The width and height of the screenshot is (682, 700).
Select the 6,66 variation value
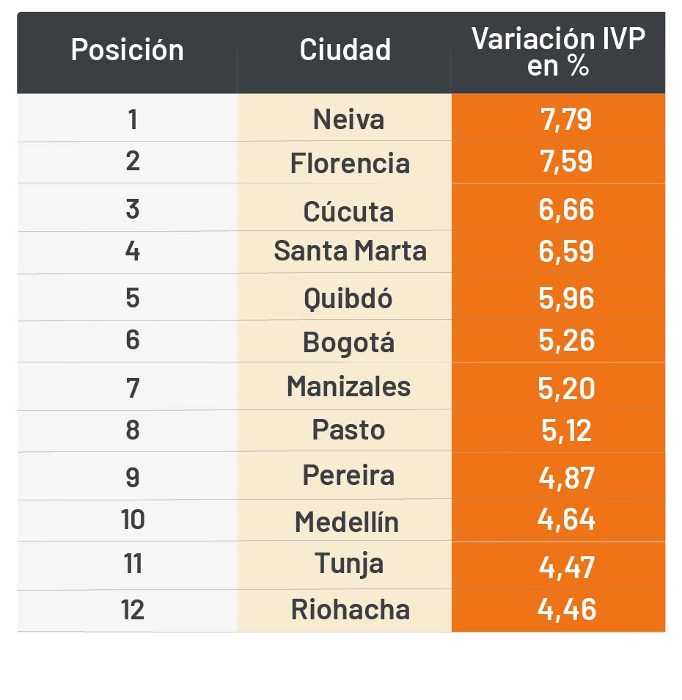(565, 210)
